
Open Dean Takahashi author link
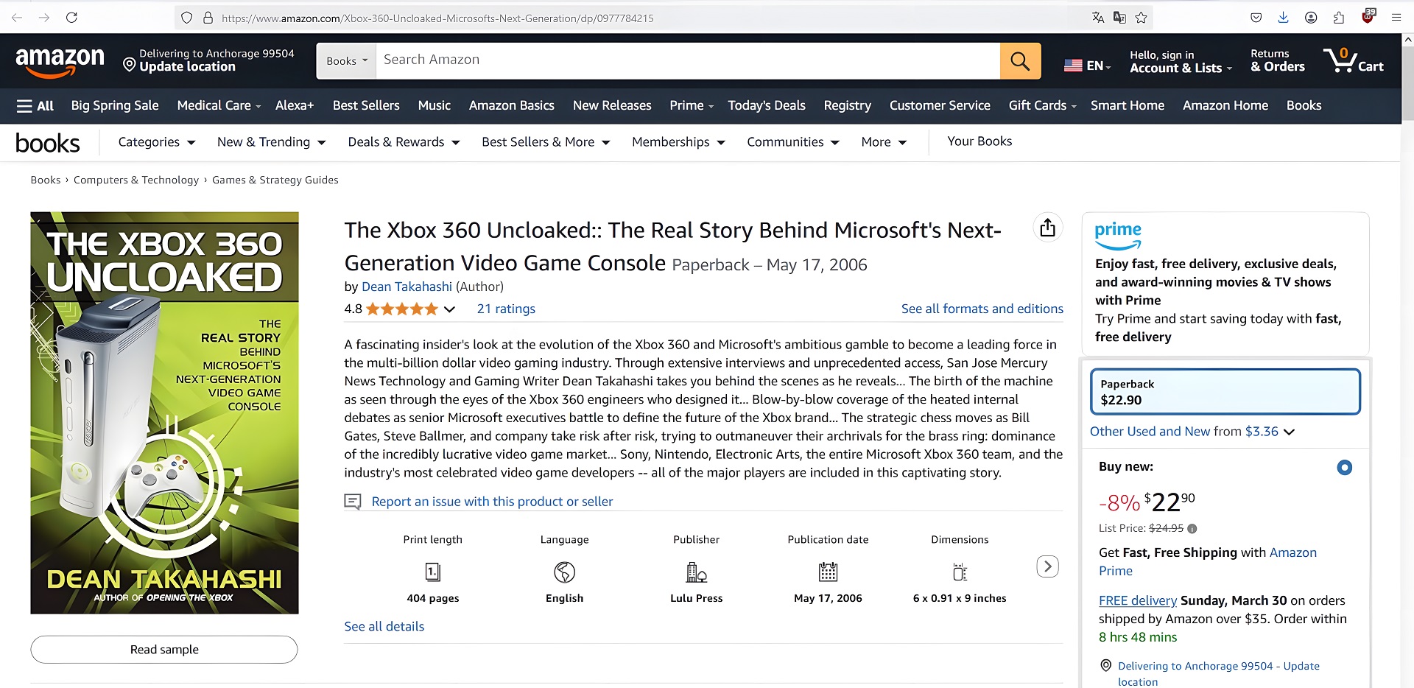coord(407,287)
